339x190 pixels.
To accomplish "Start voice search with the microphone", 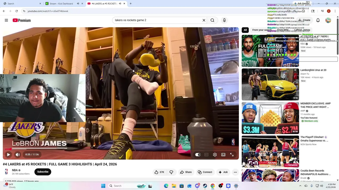I will coord(224,20).
